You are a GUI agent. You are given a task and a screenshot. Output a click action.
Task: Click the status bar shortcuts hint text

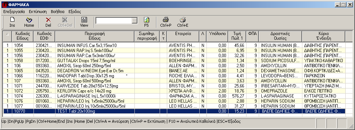point(121,121)
